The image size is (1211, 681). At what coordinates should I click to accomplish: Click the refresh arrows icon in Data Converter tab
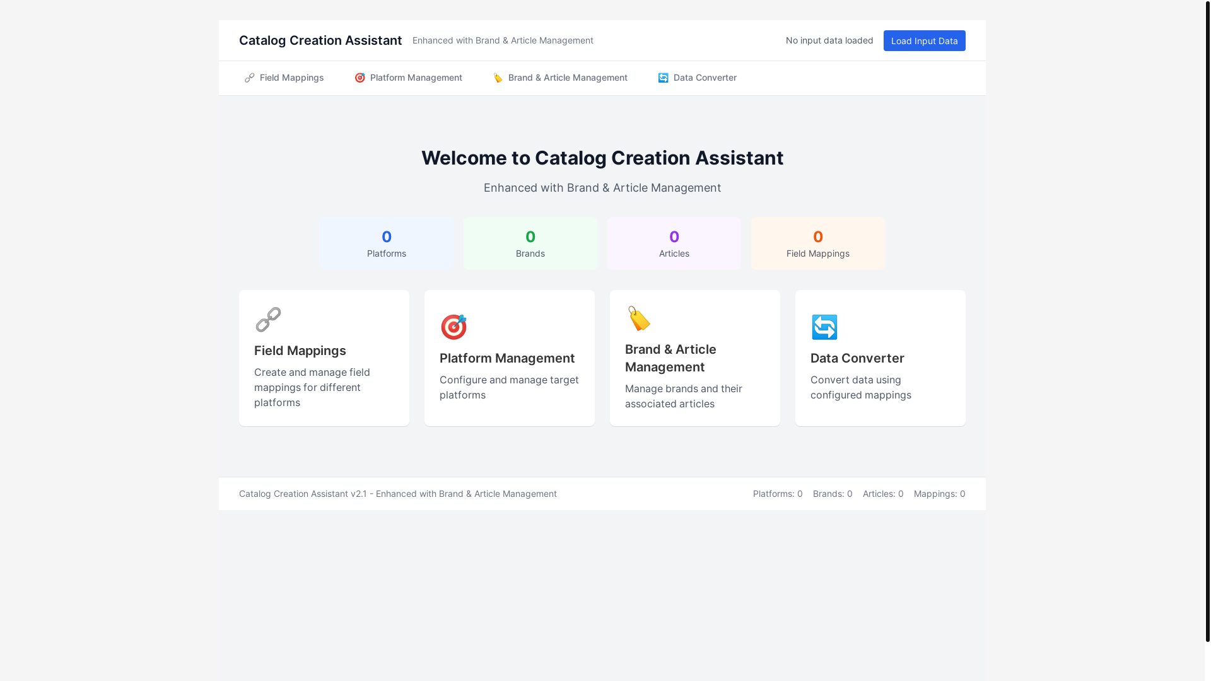[664, 78]
